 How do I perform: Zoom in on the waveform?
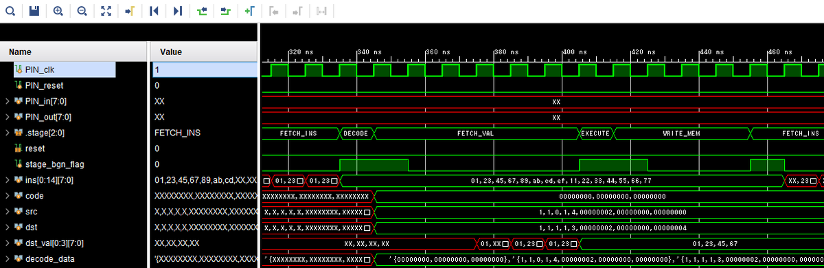click(x=58, y=11)
